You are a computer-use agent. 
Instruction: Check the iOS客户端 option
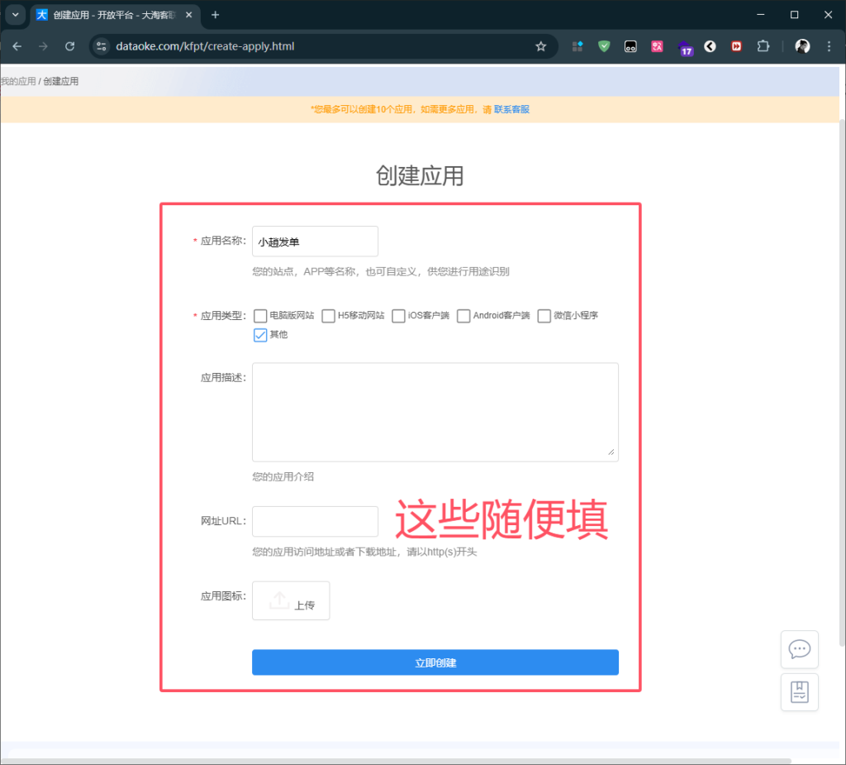pyautogui.click(x=397, y=316)
